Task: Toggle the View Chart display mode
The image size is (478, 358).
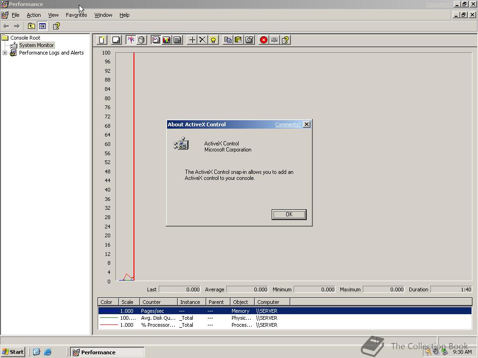Action: 155,40
